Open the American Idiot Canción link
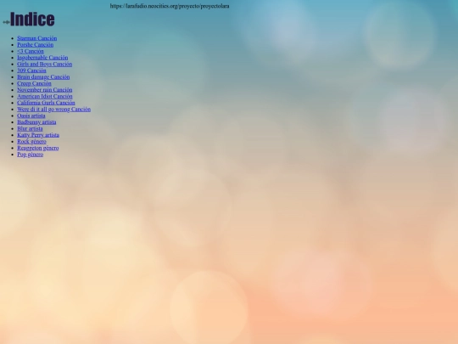Screen dimensions: 458x344 click(x=45, y=96)
